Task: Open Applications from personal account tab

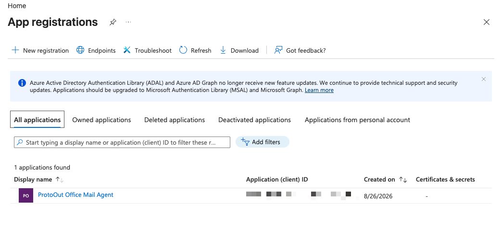Action: click(x=357, y=120)
